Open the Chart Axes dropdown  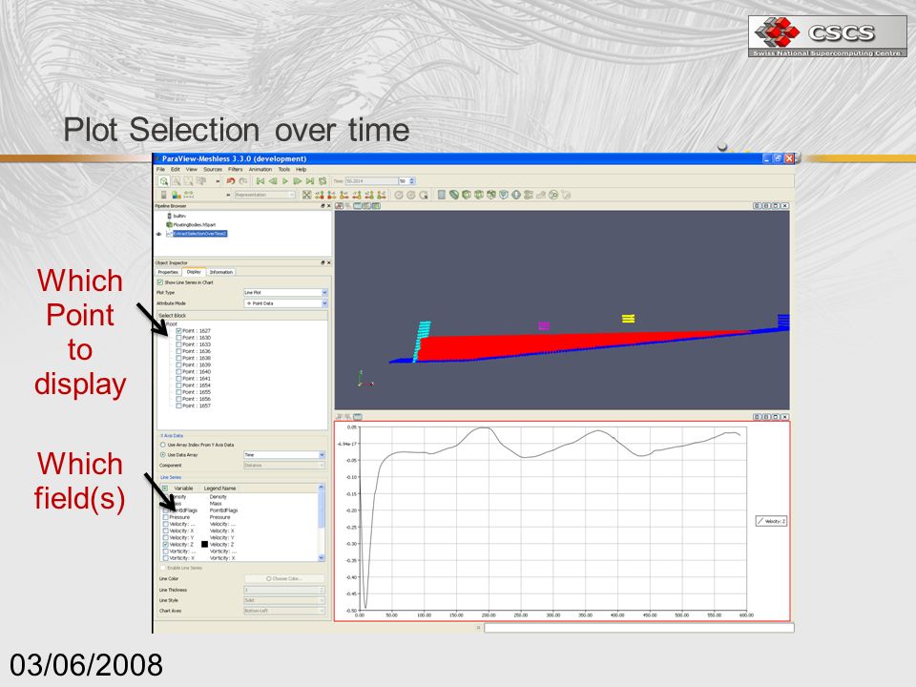coord(284,611)
